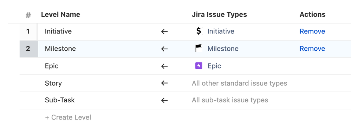Image resolution: width=351 pixels, height=130 pixels.
Task: Remove the Initiative hierarchy level
Action: click(312, 31)
